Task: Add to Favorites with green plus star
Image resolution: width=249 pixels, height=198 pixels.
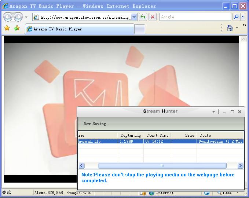Action: (17, 28)
